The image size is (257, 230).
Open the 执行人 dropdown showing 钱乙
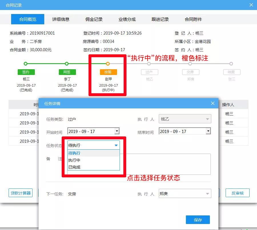point(184,119)
